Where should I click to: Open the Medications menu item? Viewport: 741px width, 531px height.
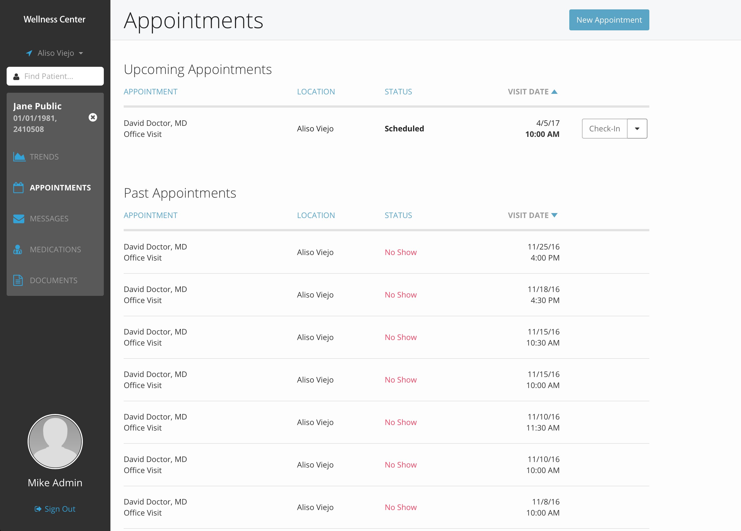click(x=55, y=249)
